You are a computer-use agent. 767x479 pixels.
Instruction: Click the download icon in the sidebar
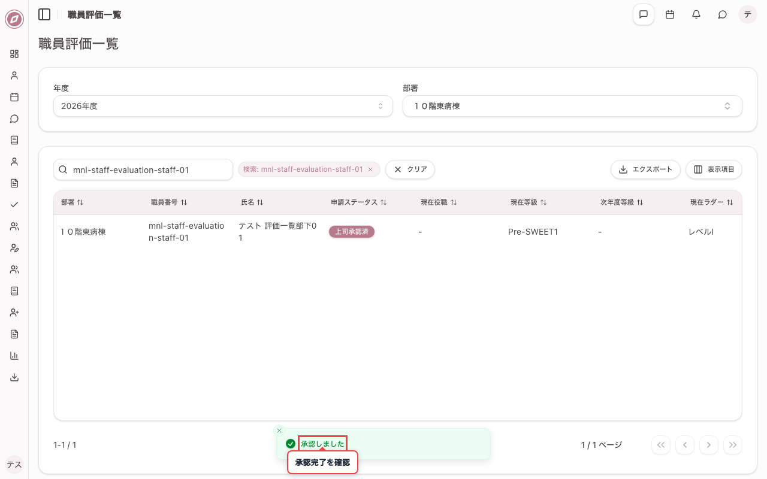click(x=14, y=377)
